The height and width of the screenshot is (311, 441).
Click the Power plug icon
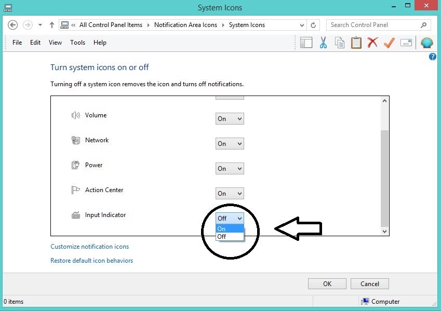75,165
